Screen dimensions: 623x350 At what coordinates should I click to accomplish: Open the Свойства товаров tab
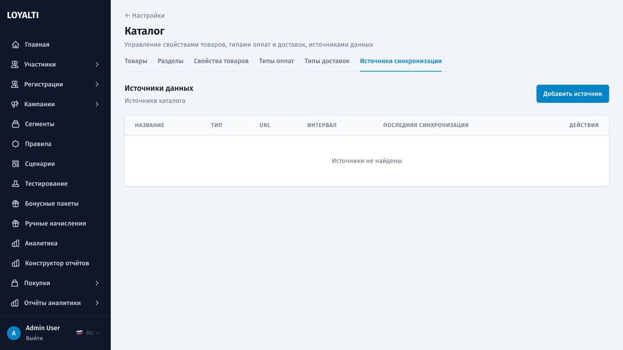221,61
